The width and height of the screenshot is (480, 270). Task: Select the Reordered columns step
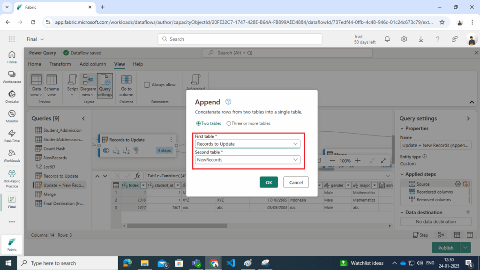[x=435, y=192]
